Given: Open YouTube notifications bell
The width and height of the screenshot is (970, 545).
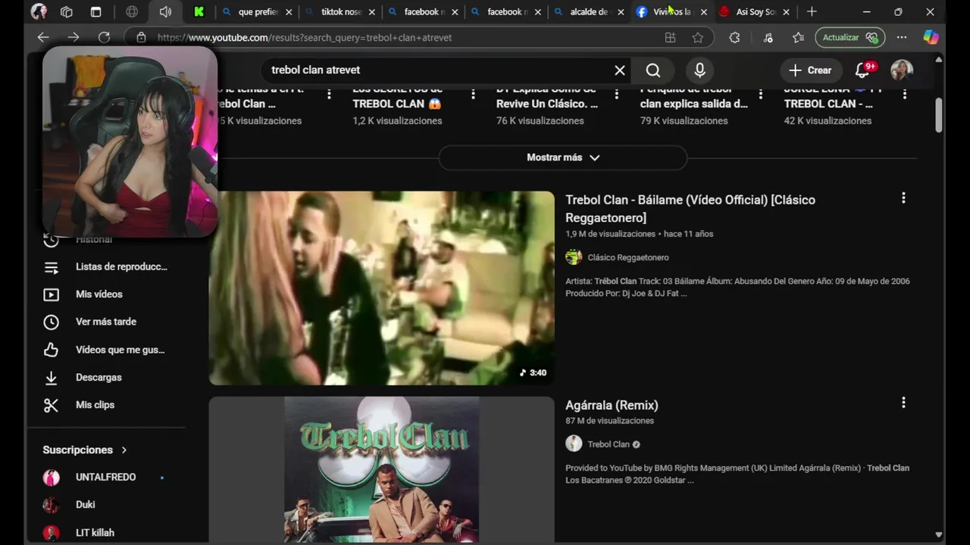Looking at the screenshot, I should [863, 70].
